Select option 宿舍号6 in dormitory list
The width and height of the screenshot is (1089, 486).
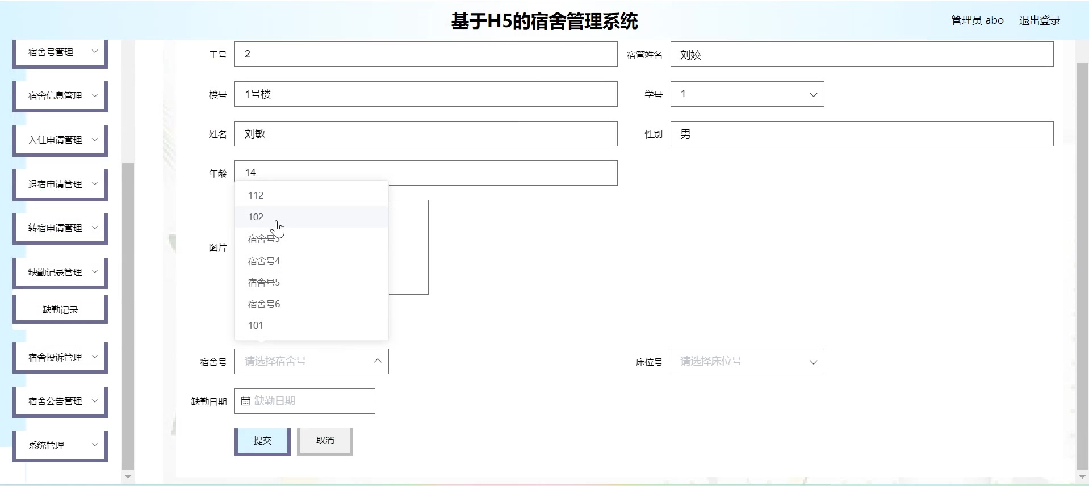point(312,304)
